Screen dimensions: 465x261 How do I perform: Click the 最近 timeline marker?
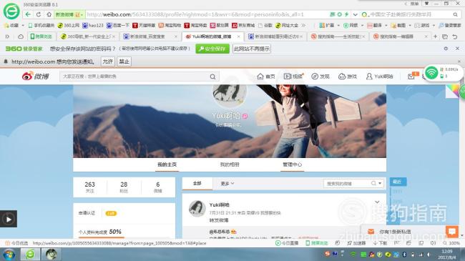[x=398, y=182]
